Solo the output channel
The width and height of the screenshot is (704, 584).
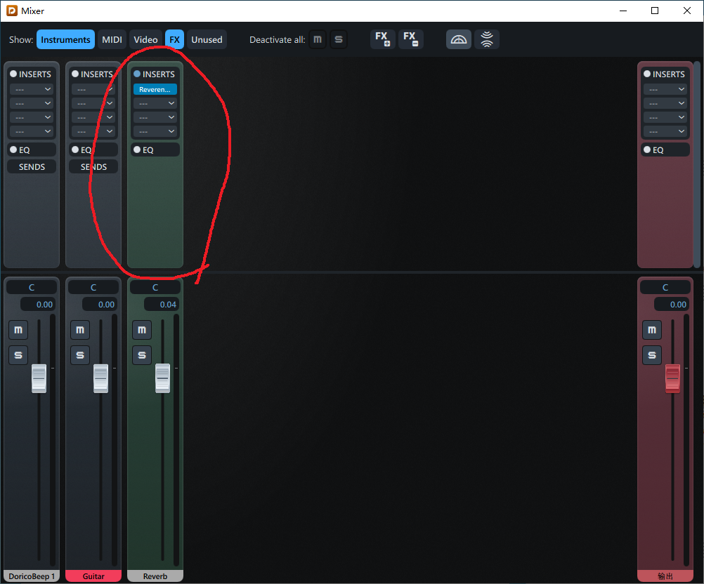coord(652,355)
